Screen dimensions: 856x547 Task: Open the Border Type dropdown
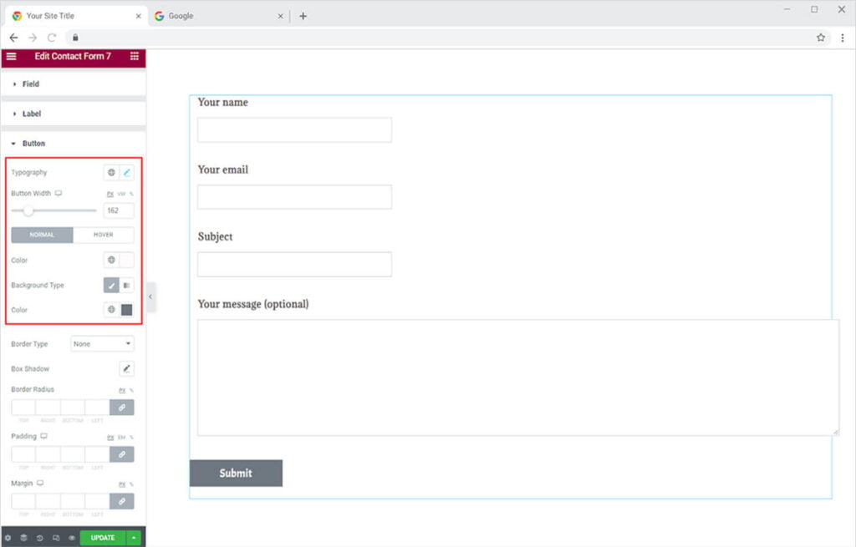[102, 344]
